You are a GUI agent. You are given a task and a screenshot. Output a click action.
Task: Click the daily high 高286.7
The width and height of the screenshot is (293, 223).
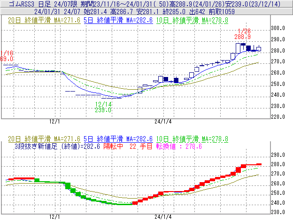122,12
